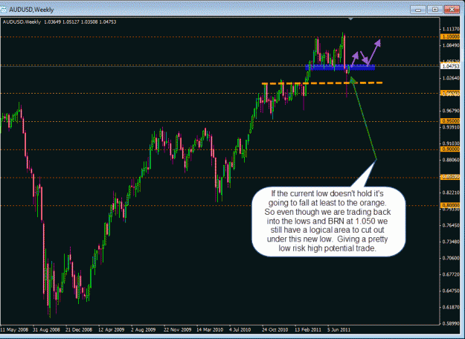Click the chart shift triangle marker at top
Viewport: 465px width, 339px height.
[351, 19]
